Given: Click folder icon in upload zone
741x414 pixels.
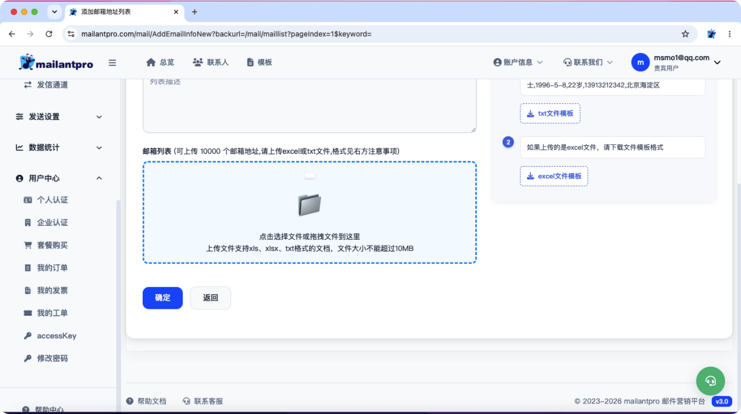Looking at the screenshot, I should [x=310, y=205].
